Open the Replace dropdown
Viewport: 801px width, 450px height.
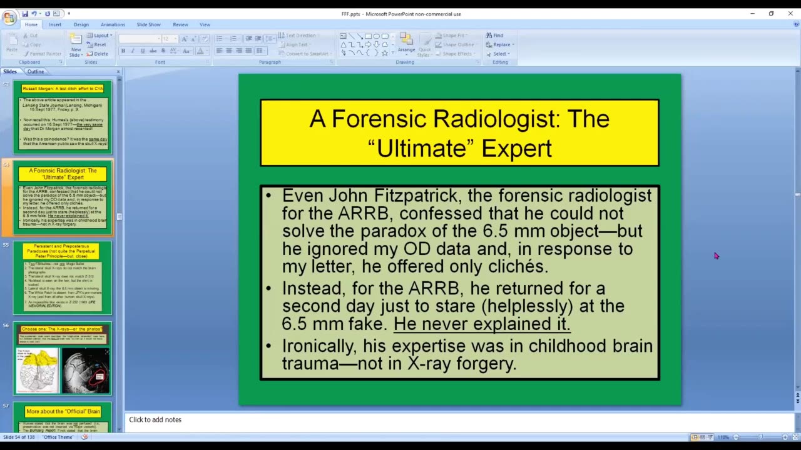[500, 44]
